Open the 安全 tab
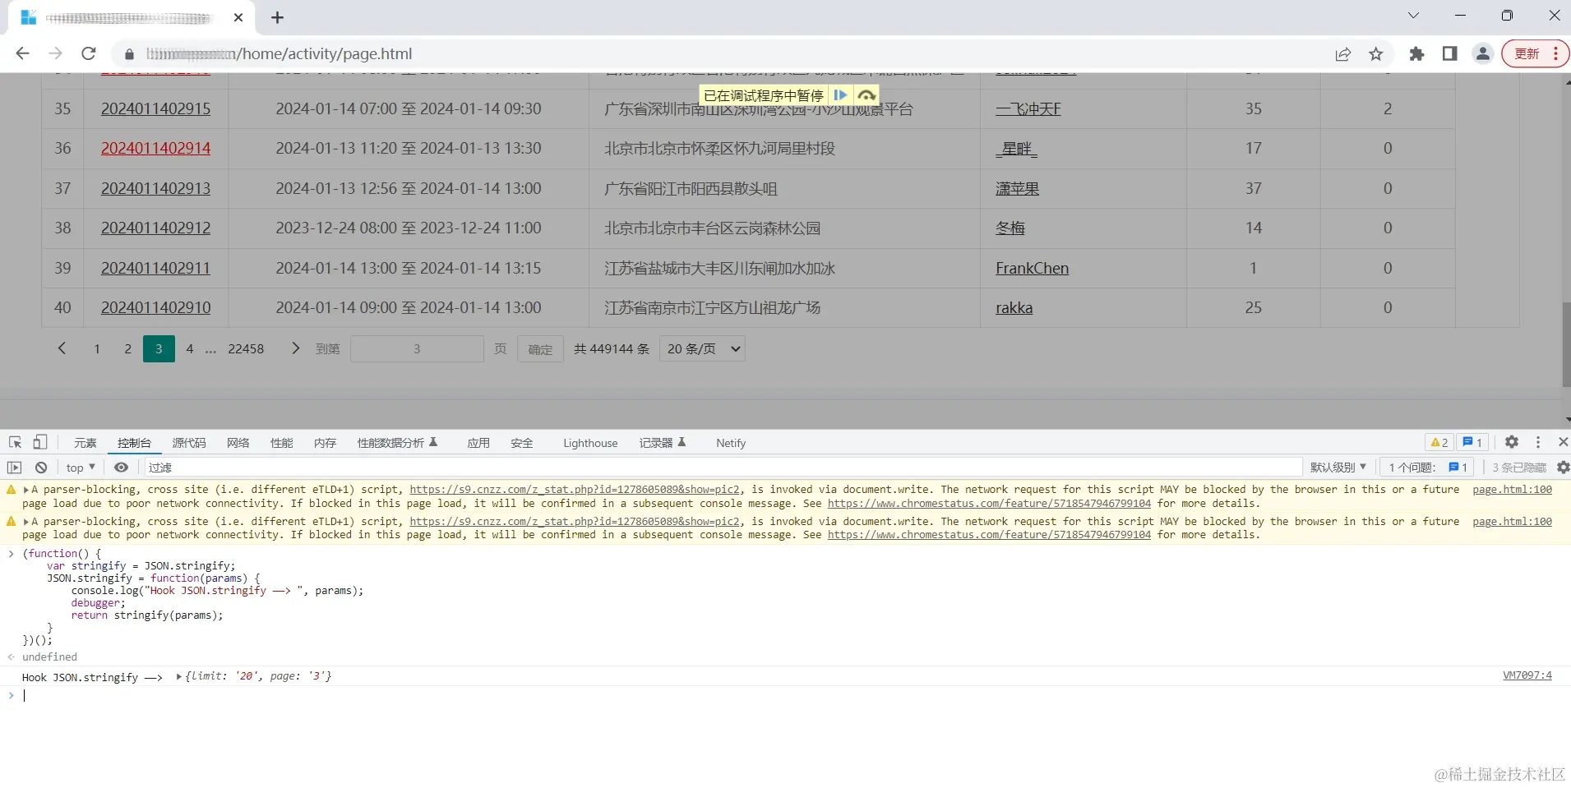The image size is (1571, 788). 522,443
